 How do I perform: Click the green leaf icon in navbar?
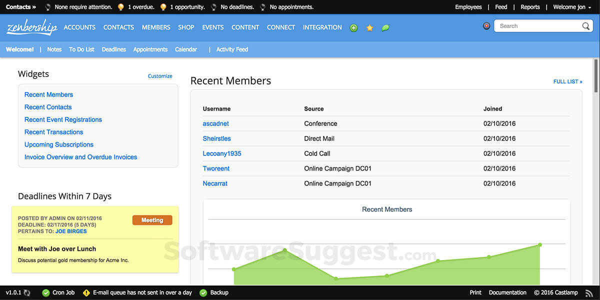click(385, 28)
